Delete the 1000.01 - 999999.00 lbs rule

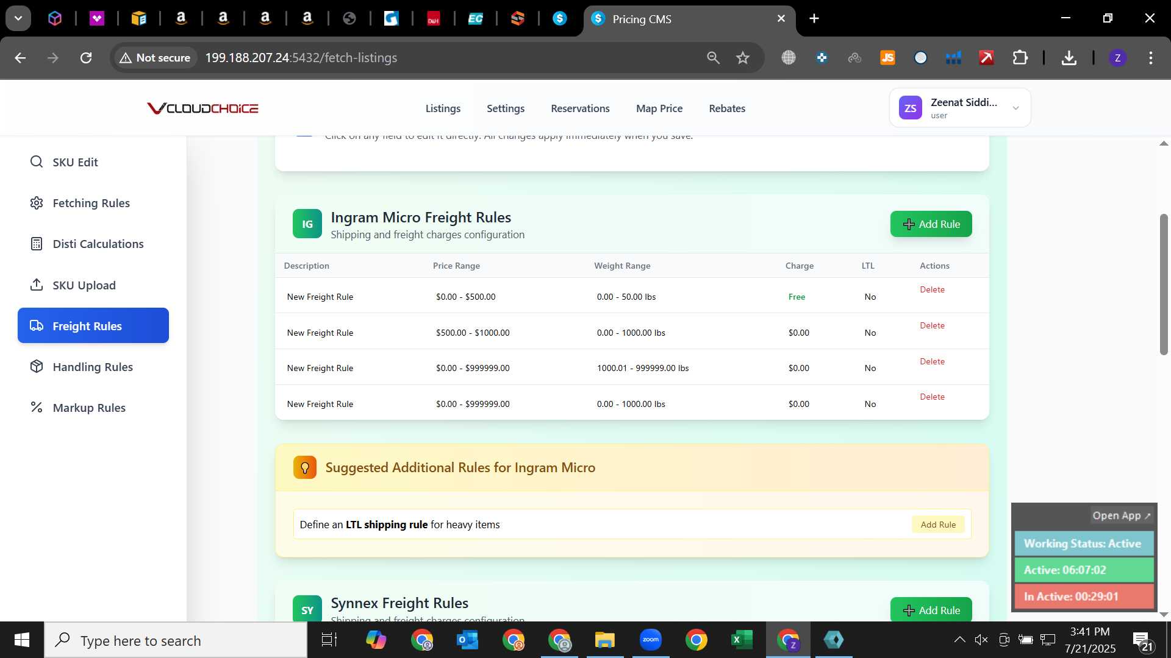coord(932,361)
